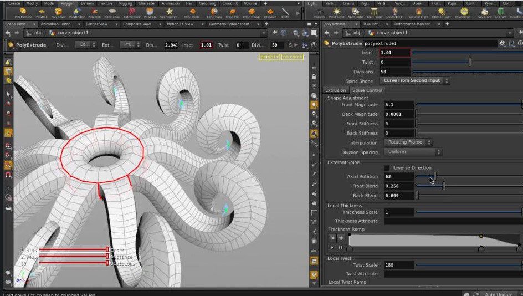
Task: Add a GI Light from the shelf
Action: point(501,13)
